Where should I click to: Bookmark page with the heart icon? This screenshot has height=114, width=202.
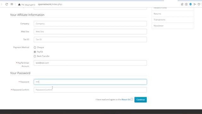pos(199,4)
